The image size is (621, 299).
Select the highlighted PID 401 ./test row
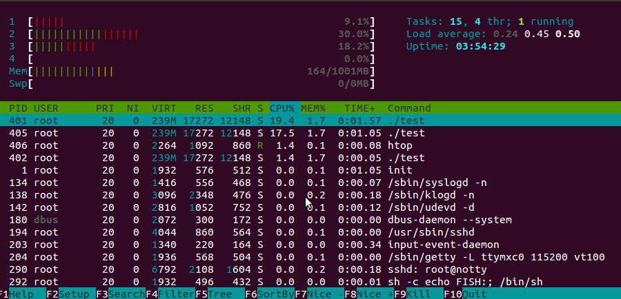(310, 121)
